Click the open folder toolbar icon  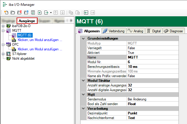(13, 13)
